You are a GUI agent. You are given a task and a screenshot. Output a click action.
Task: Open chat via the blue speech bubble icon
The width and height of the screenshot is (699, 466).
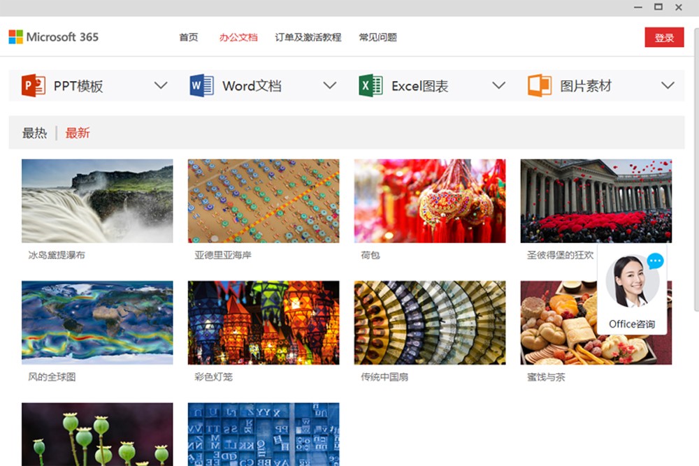[x=656, y=261]
